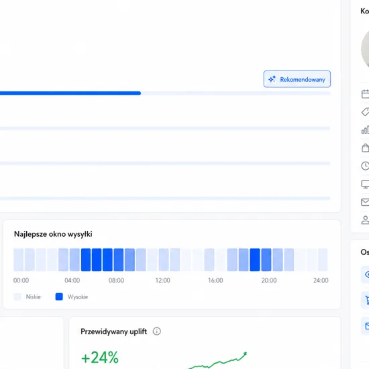Select the bar chart icon in sidebar
The image size is (369, 369).
click(365, 129)
